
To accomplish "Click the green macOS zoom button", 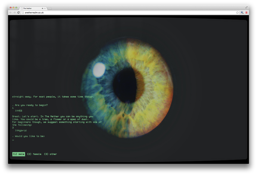I will click(16, 7).
